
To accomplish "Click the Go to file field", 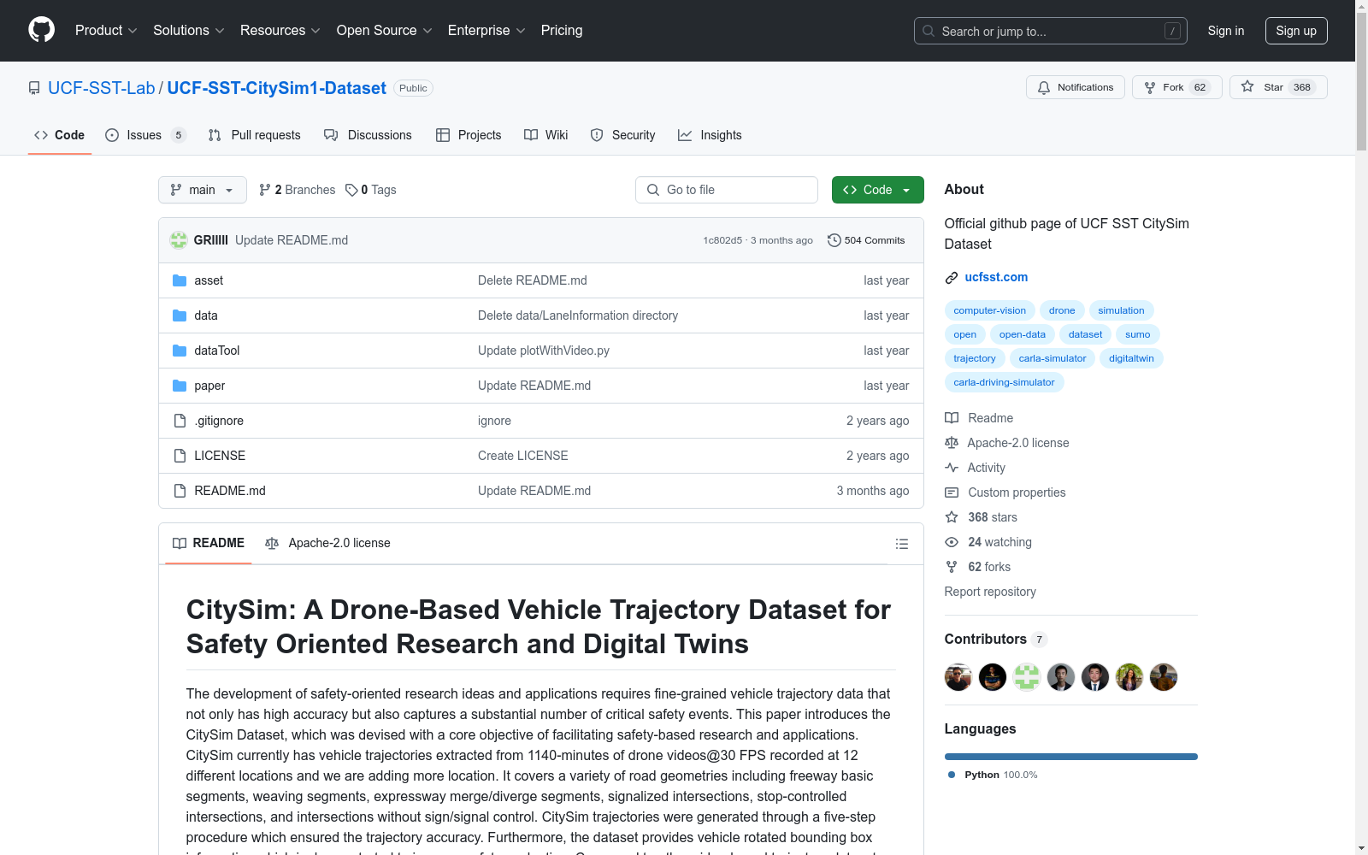I will point(727,190).
